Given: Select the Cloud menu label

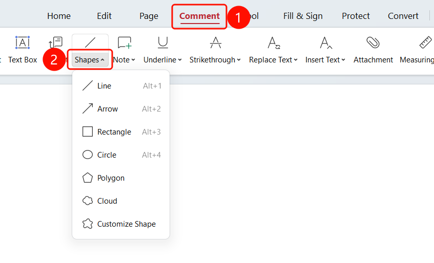Looking at the screenshot, I should pos(107,201).
